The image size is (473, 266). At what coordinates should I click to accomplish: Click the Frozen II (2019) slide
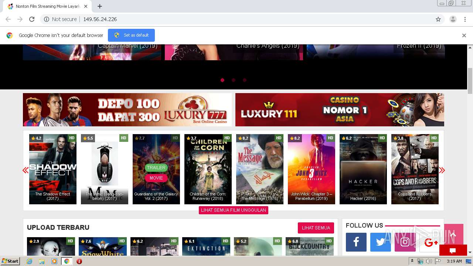(376, 52)
